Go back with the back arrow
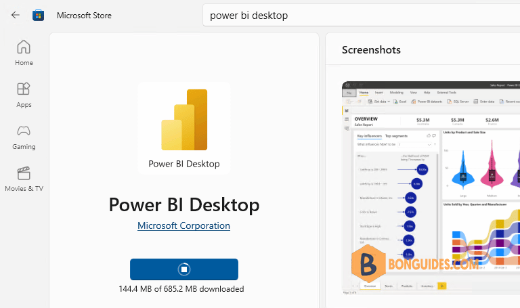The image size is (520, 308). (16, 16)
